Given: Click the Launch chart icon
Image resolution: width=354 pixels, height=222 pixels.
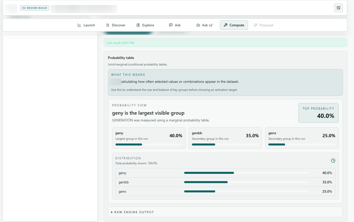Looking at the screenshot, I should 79,25.
